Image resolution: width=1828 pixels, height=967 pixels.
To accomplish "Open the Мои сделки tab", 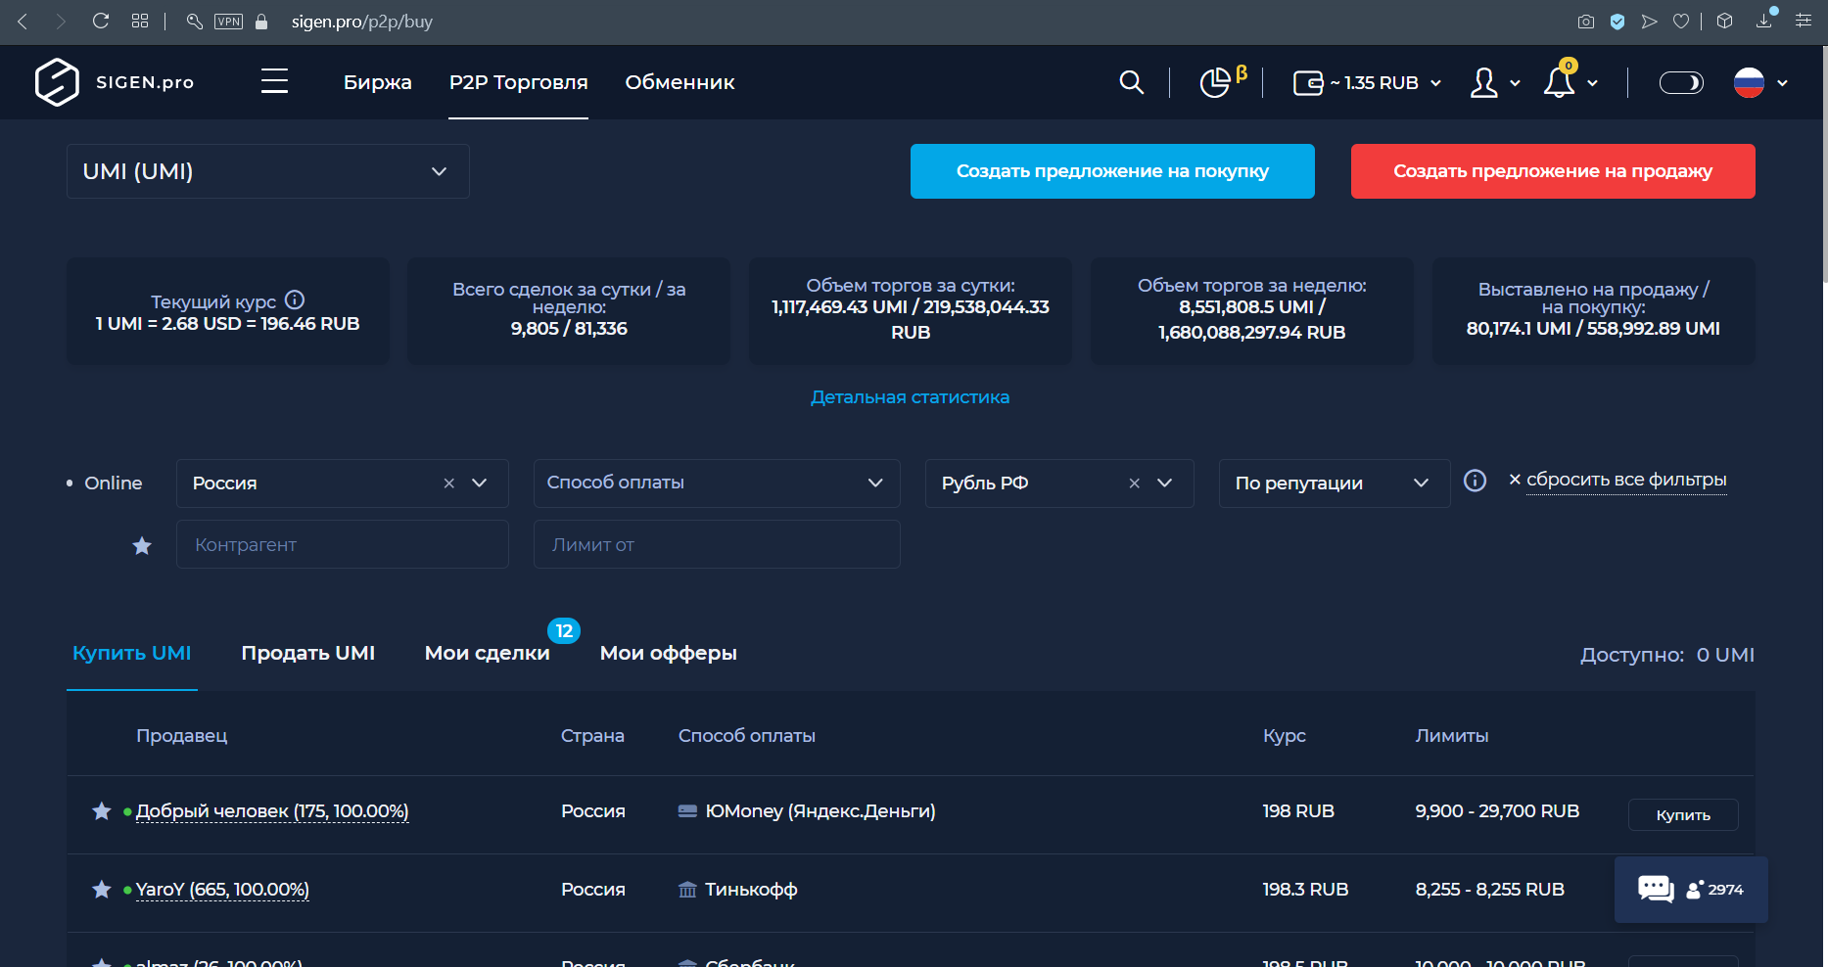I will 488,654.
